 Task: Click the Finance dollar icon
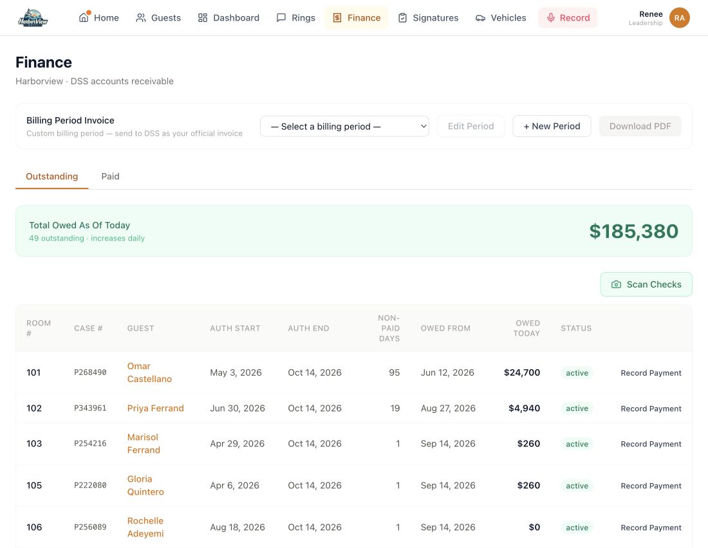coord(337,17)
